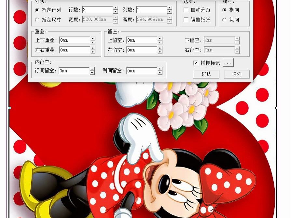This screenshot has height=218, width=291.
Task: Click the 行间留空 input field
Action: (74, 71)
